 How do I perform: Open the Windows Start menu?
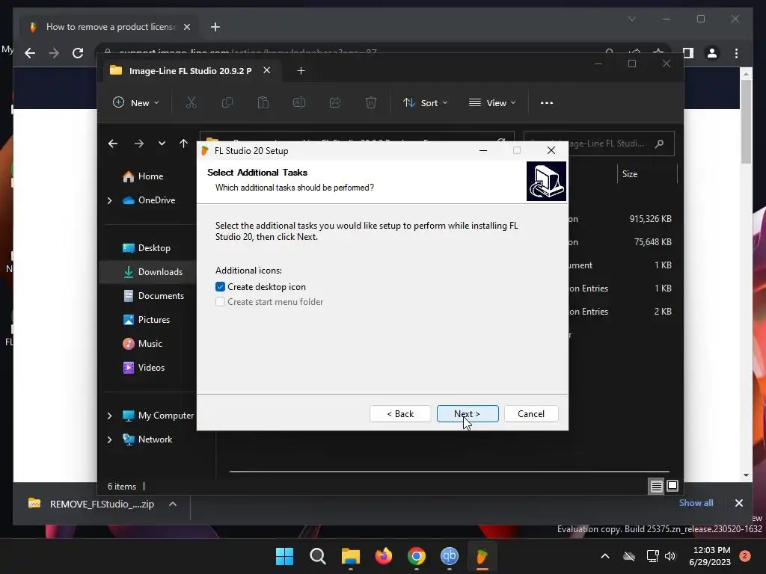[284, 556]
